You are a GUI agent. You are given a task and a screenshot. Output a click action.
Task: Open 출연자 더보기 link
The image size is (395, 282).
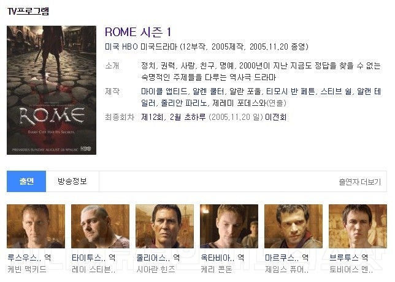tap(359, 182)
